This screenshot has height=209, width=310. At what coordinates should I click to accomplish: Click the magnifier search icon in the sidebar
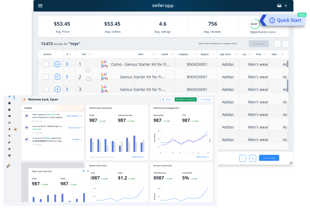(10, 136)
